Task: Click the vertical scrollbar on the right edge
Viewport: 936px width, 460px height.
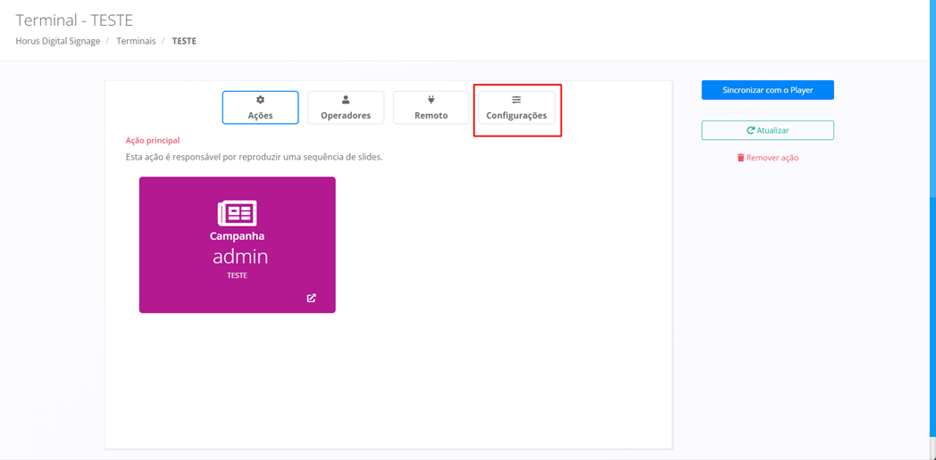Action: tap(932, 223)
